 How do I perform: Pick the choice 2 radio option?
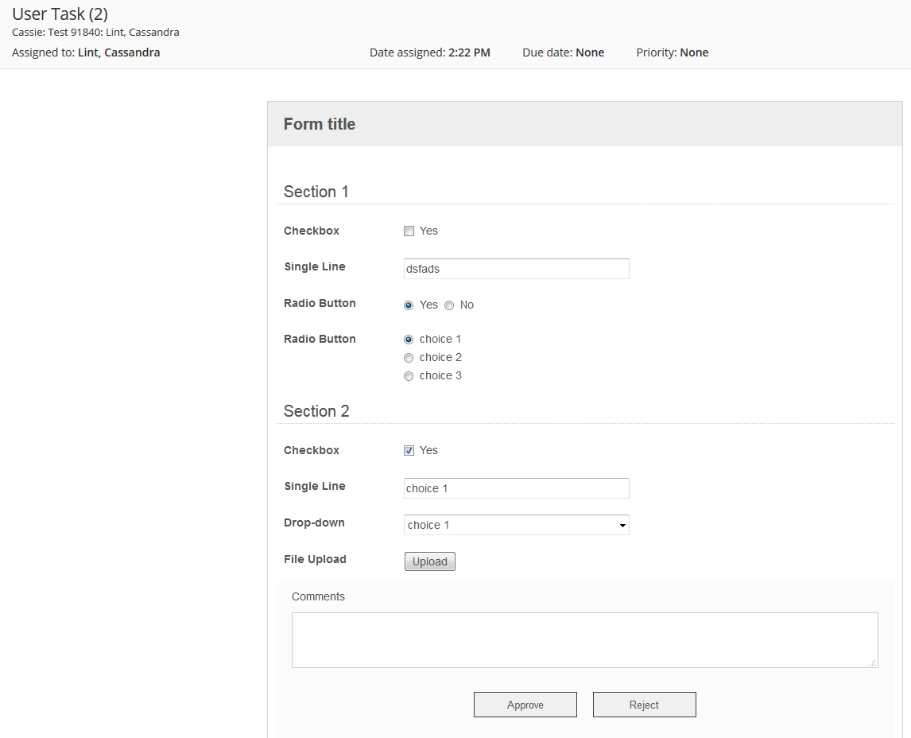409,358
